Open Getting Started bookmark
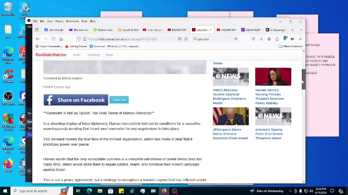This screenshot has height=195, width=348. tap(76, 46)
